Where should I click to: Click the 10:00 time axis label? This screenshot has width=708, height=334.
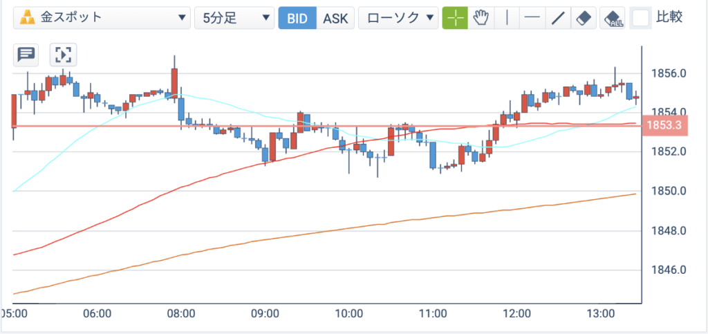click(x=349, y=314)
